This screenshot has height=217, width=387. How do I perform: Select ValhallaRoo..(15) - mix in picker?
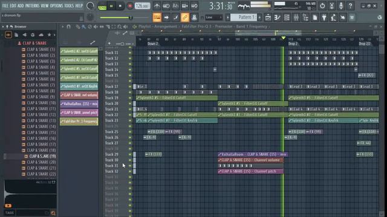(x=79, y=104)
